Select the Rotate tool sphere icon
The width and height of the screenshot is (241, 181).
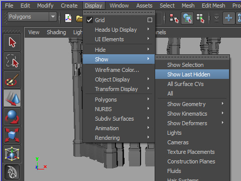point(12,117)
